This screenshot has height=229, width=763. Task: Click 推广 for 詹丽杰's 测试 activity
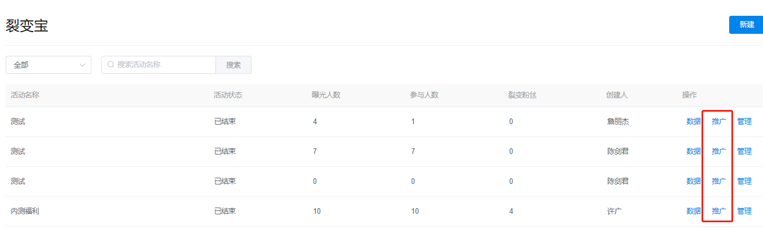(719, 121)
